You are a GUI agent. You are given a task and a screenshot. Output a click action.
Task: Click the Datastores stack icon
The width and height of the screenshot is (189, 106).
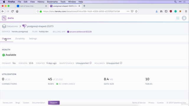click(x=4, y=26)
